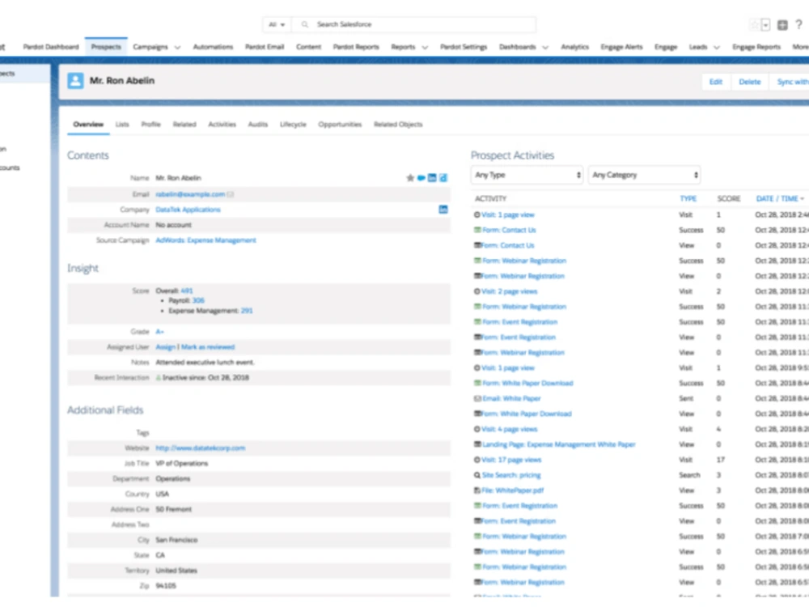Click the search icon beside Site Search: pricing

click(x=477, y=475)
